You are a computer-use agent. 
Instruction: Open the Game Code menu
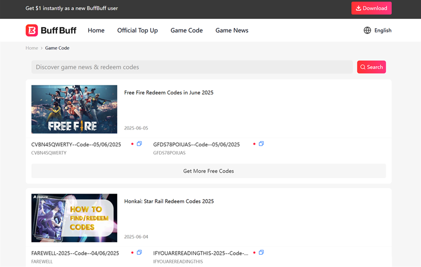tap(186, 30)
